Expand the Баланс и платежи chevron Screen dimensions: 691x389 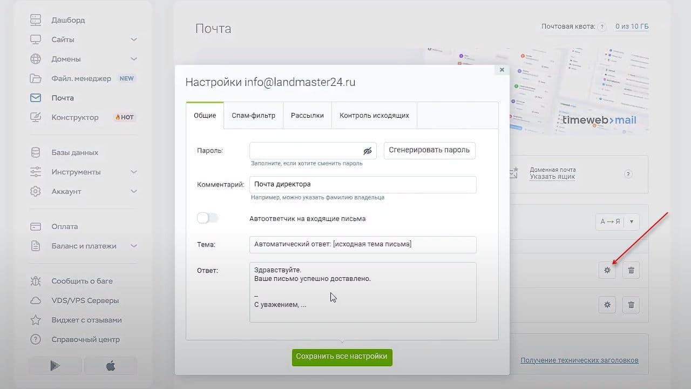(134, 246)
